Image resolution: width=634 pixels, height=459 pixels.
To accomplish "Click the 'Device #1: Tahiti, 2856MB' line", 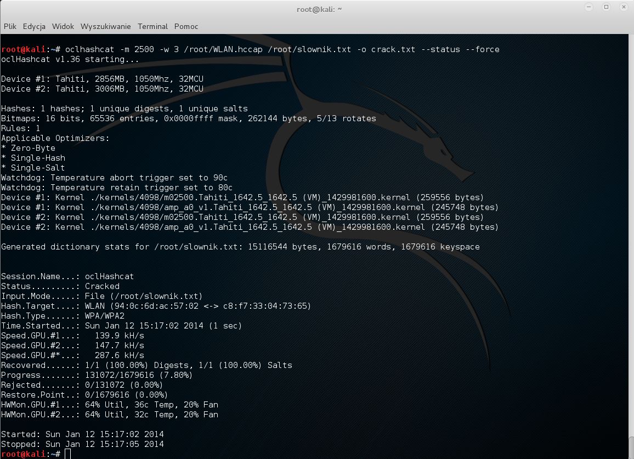I will point(103,80).
